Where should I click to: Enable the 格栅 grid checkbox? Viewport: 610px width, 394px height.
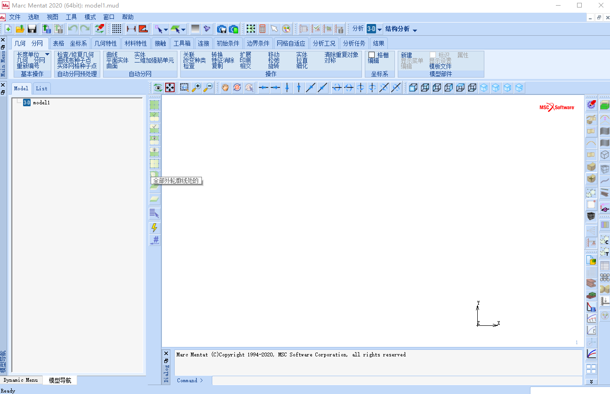[x=372, y=55]
